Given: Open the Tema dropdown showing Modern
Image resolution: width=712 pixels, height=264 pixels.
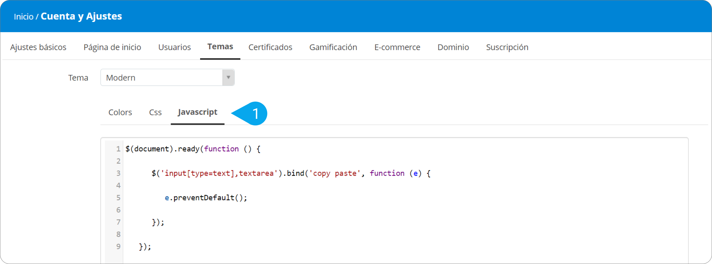Looking at the screenshot, I should point(167,77).
